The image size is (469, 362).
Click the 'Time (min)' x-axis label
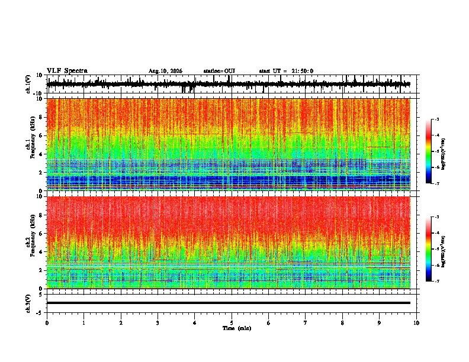(237, 328)
